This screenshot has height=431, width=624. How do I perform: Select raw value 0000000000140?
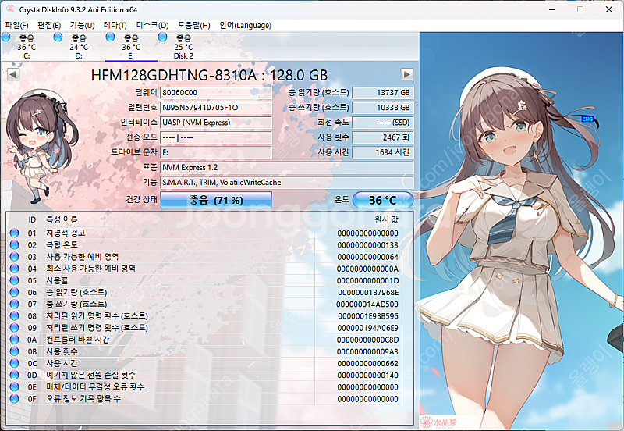(x=367, y=376)
